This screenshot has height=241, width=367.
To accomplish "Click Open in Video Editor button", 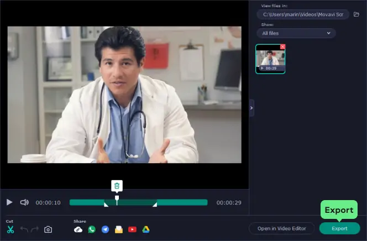I will point(281,228).
